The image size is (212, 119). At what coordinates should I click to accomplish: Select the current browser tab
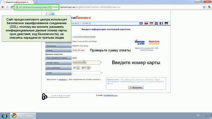pyautogui.click(x=18, y=2)
